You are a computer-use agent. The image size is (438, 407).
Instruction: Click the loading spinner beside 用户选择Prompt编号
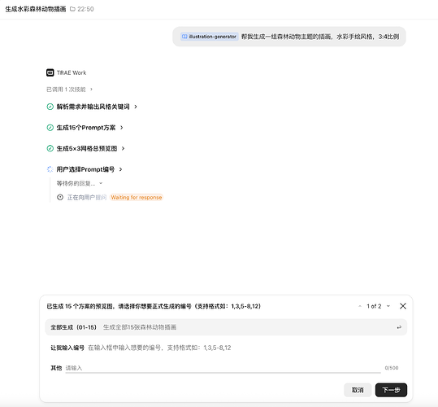pyautogui.click(x=50, y=169)
